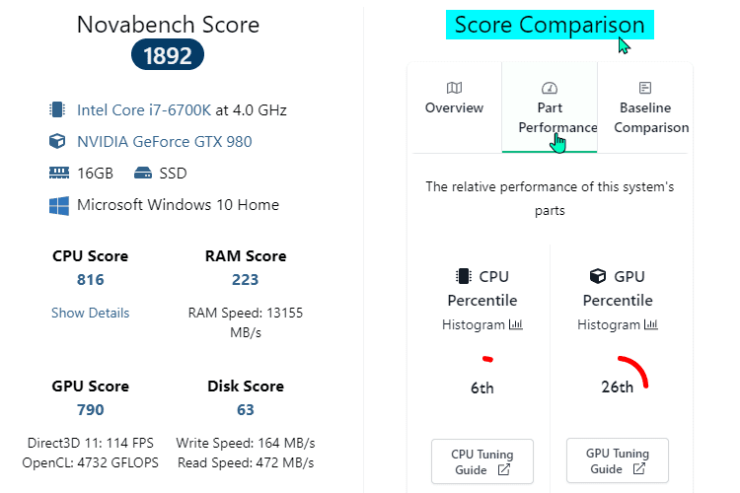Click the Windows logo icon

click(58, 205)
